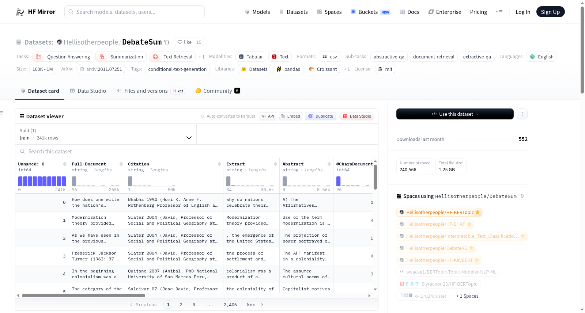This screenshot has height=313, width=585.
Task: Click the Croissant library tag
Action: [x=323, y=69]
